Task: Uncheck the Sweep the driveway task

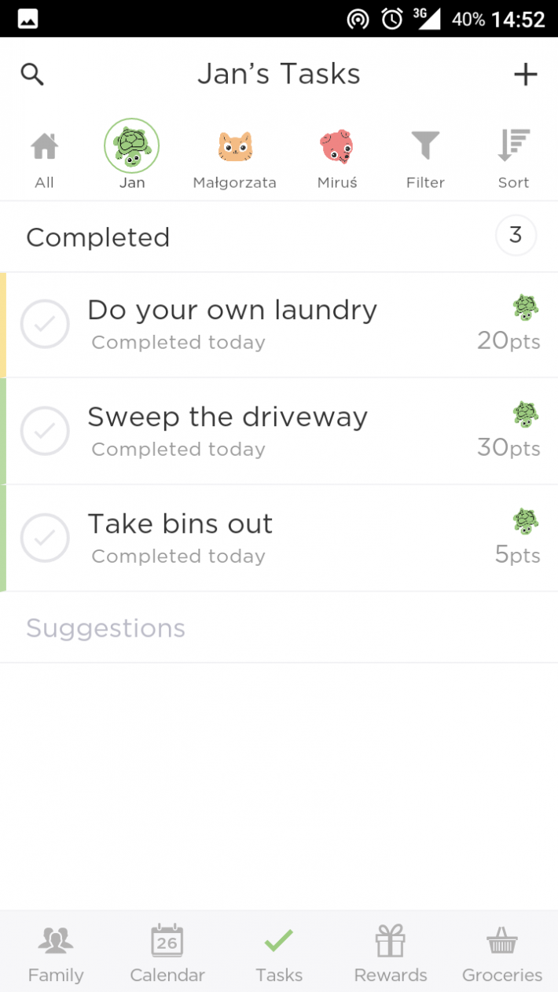Action: tap(45, 430)
